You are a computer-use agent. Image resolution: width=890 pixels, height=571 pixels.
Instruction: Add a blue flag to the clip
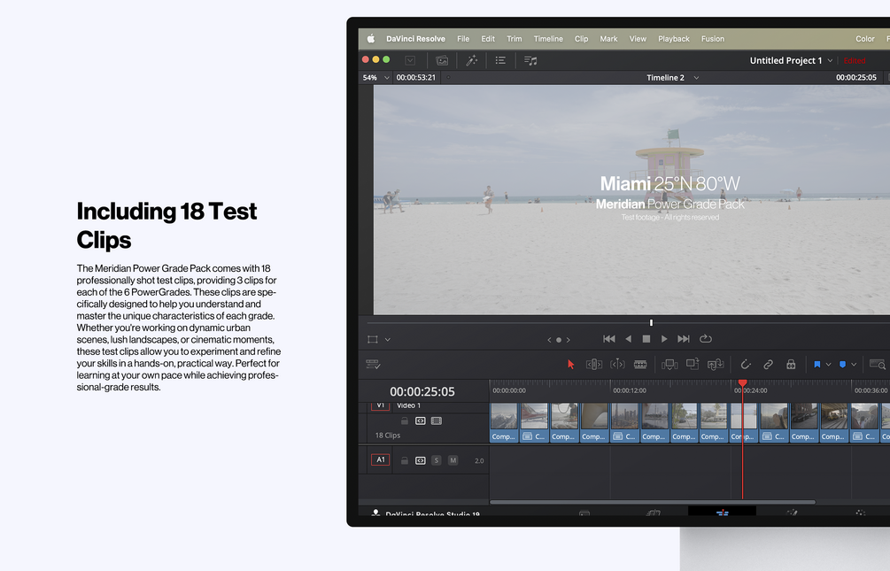(x=816, y=365)
